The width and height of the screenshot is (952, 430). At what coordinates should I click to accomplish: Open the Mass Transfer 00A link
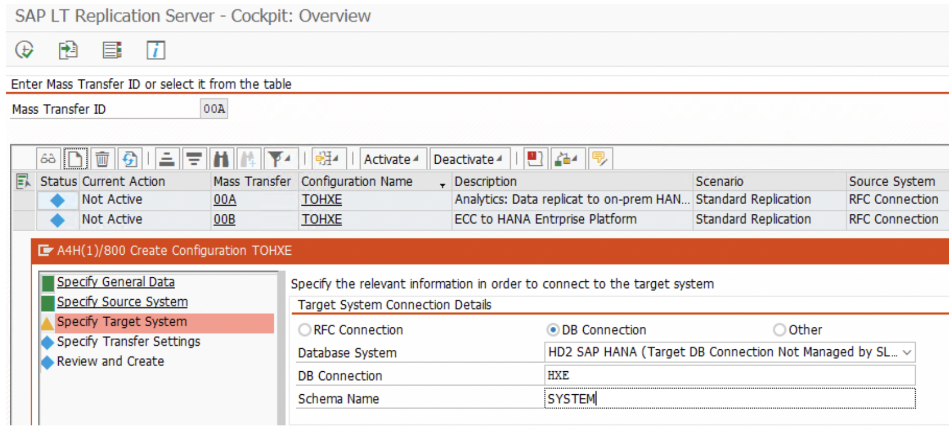tap(225, 199)
